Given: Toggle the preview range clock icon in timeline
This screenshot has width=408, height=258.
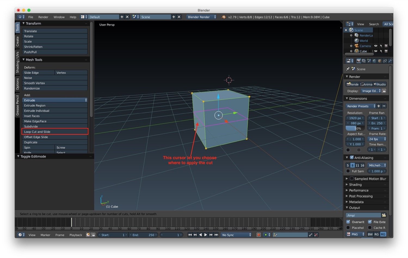Looking at the screenshot, I should click(x=88, y=235).
